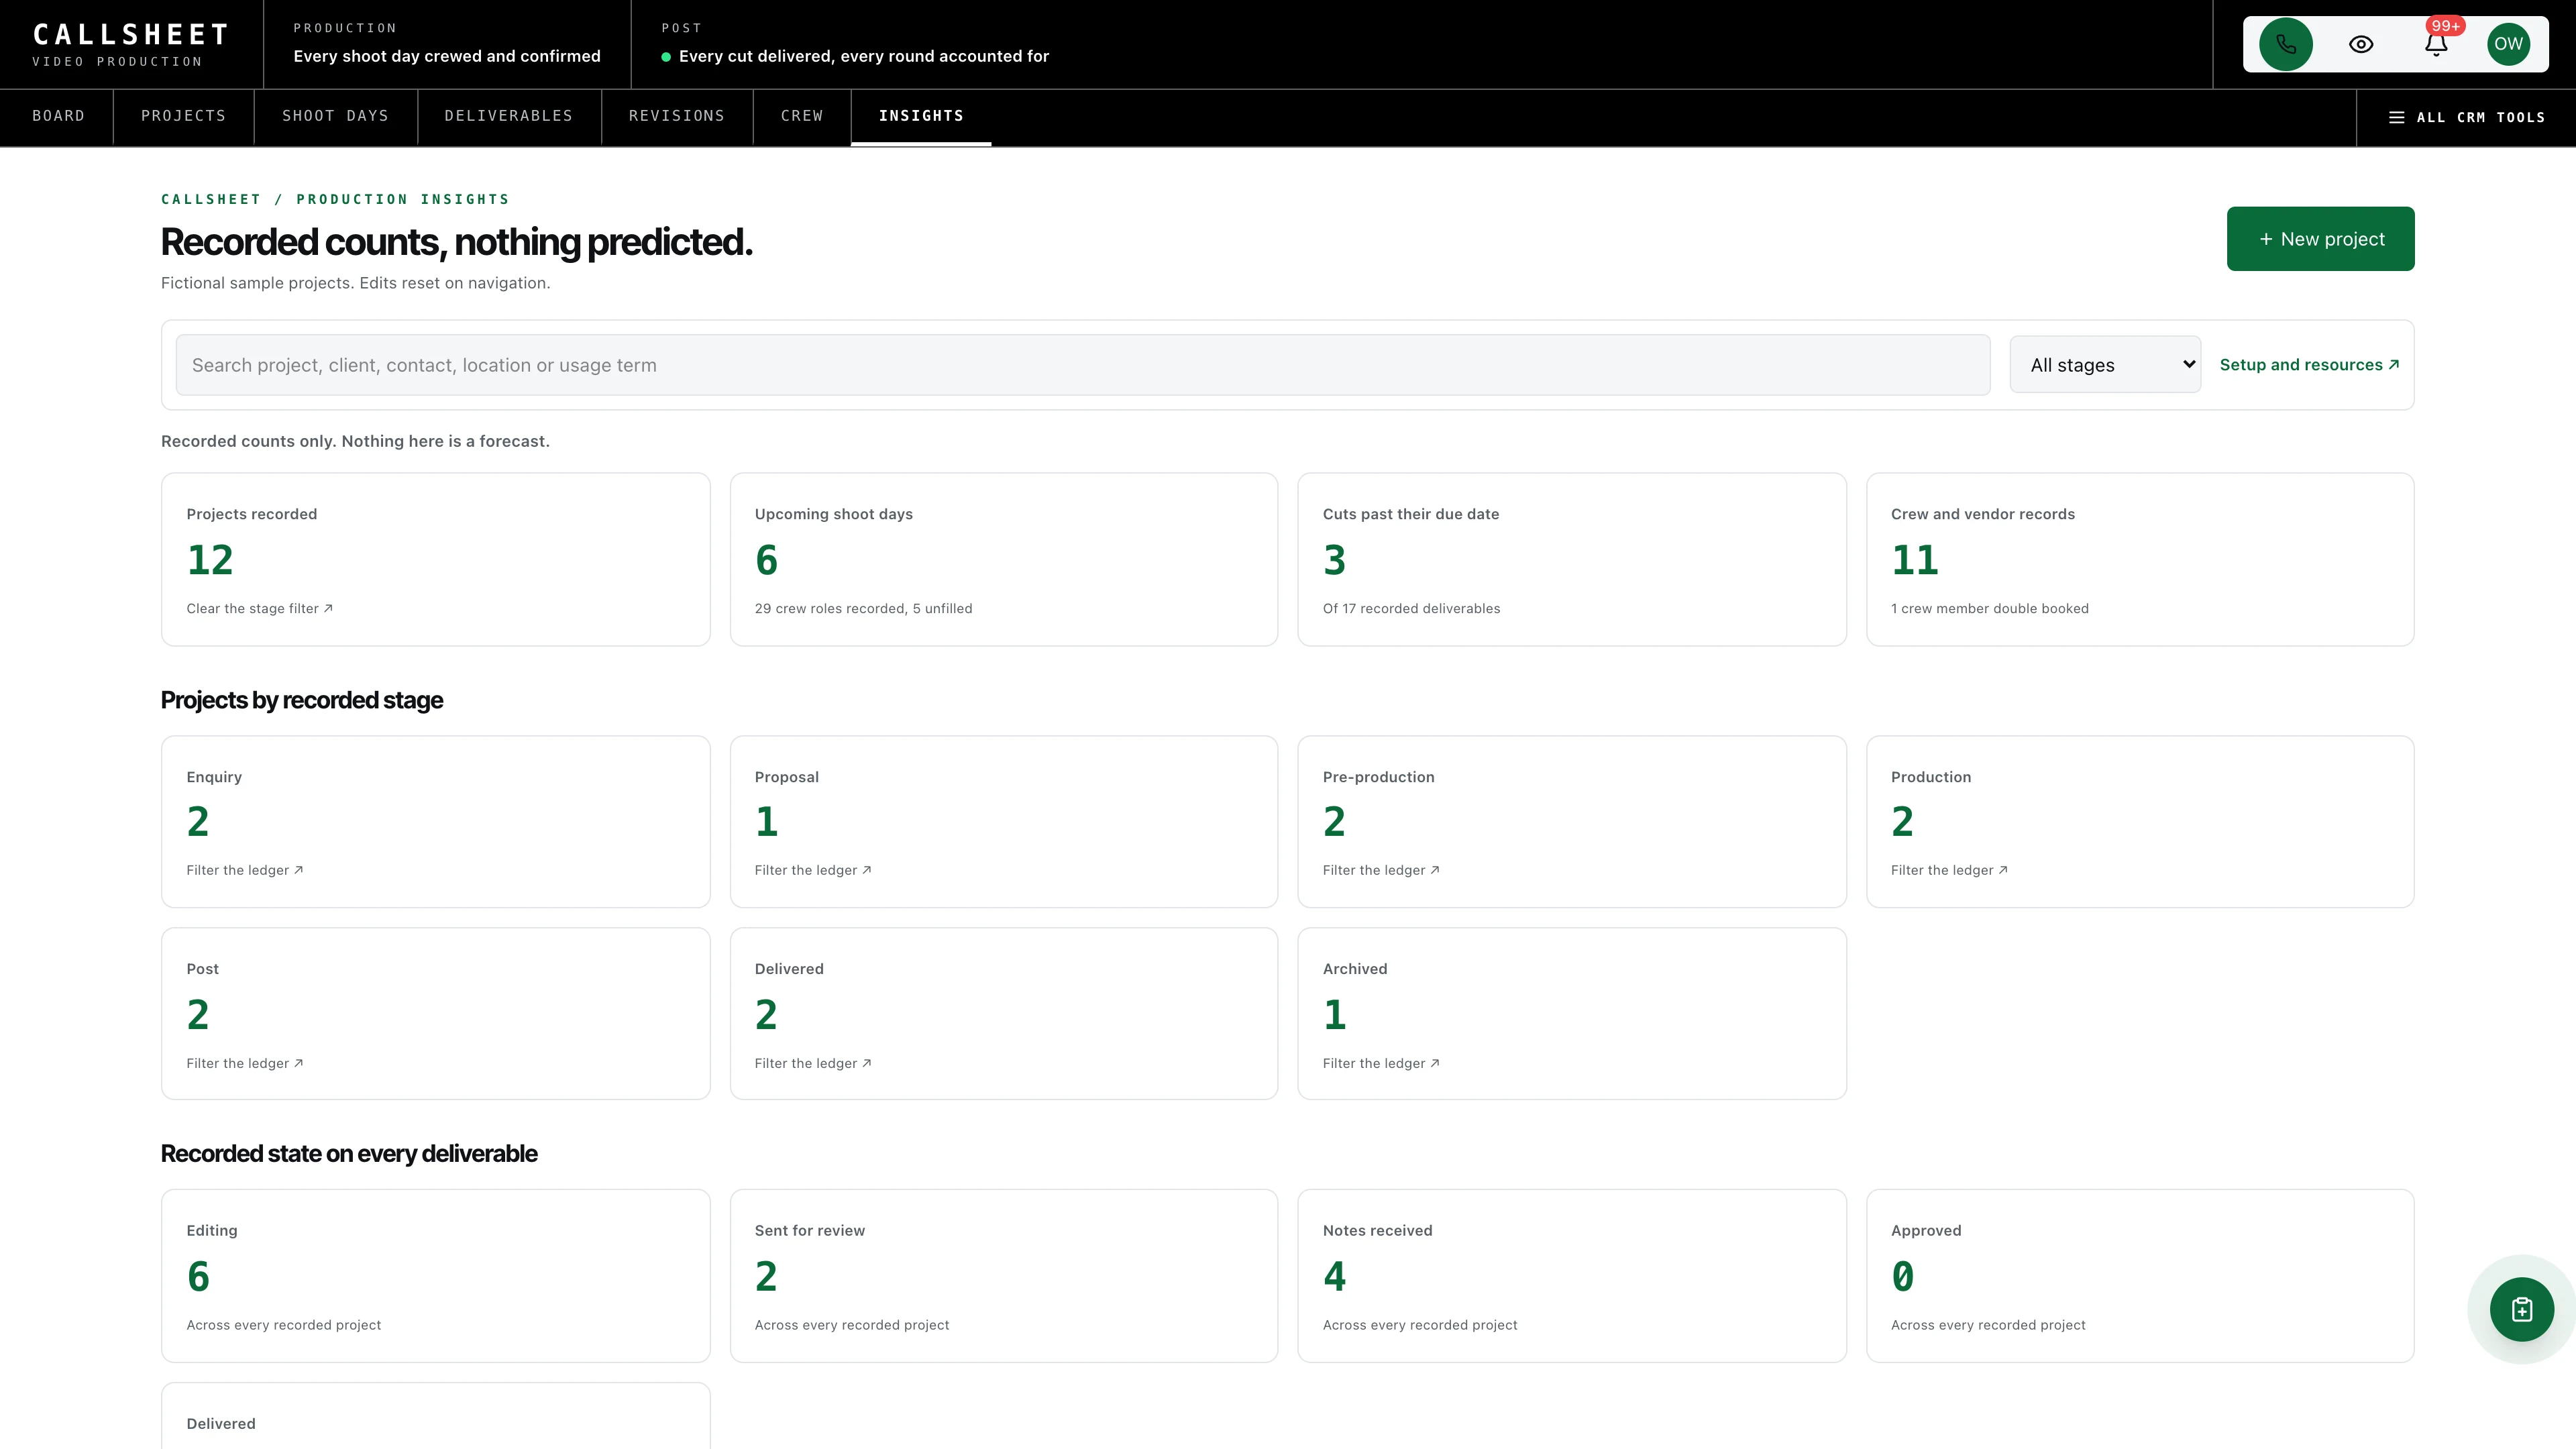Toggle the eye visibility icon in header
Viewport: 2576px width, 1449px height.
[2360, 44]
